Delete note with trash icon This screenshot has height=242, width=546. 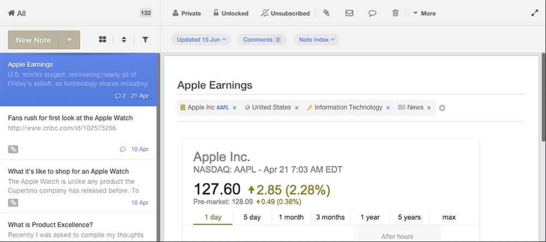(x=395, y=13)
